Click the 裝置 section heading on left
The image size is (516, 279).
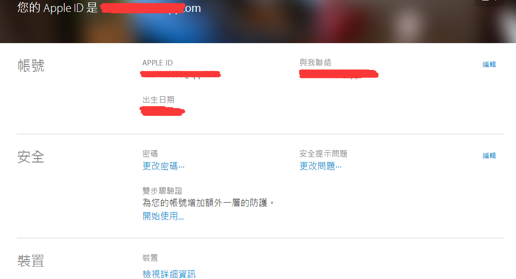coord(31,261)
